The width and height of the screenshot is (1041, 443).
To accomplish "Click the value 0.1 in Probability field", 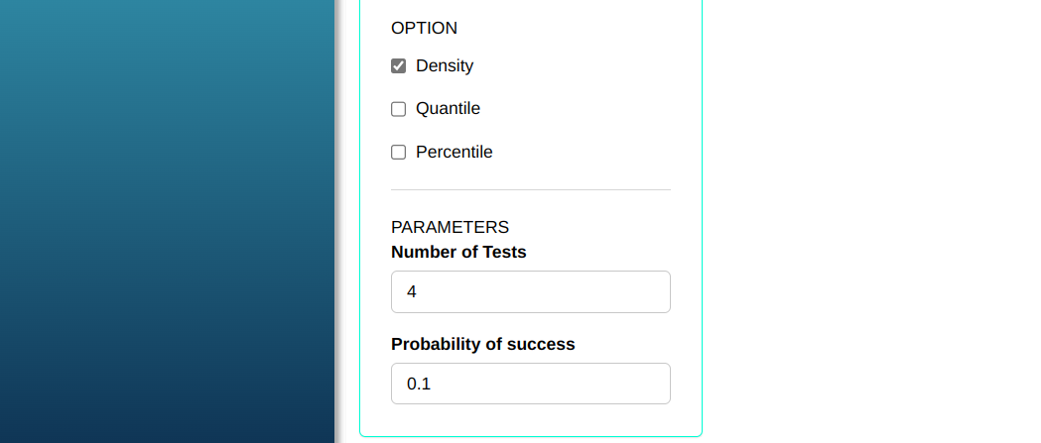I will pyautogui.click(x=419, y=384).
